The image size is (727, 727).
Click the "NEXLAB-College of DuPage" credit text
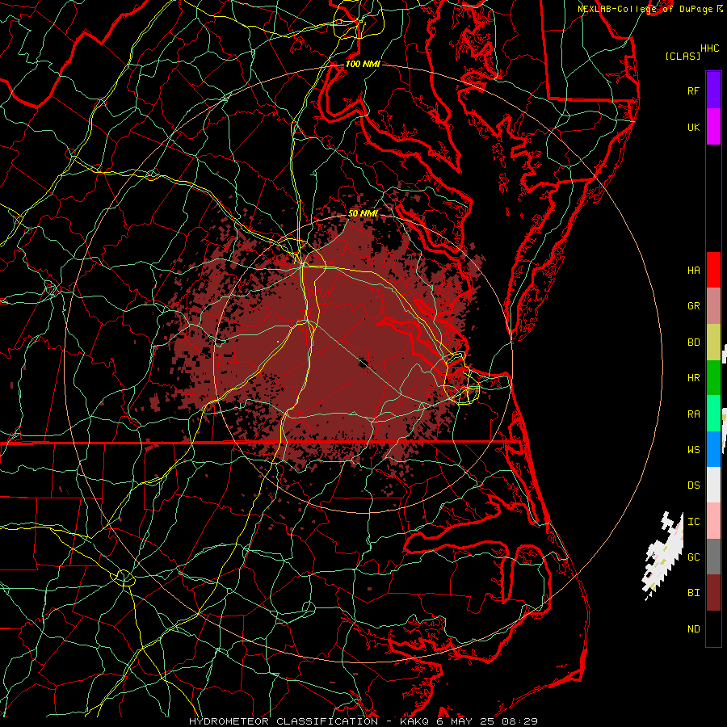click(647, 9)
